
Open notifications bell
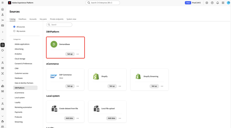coord(217,3)
